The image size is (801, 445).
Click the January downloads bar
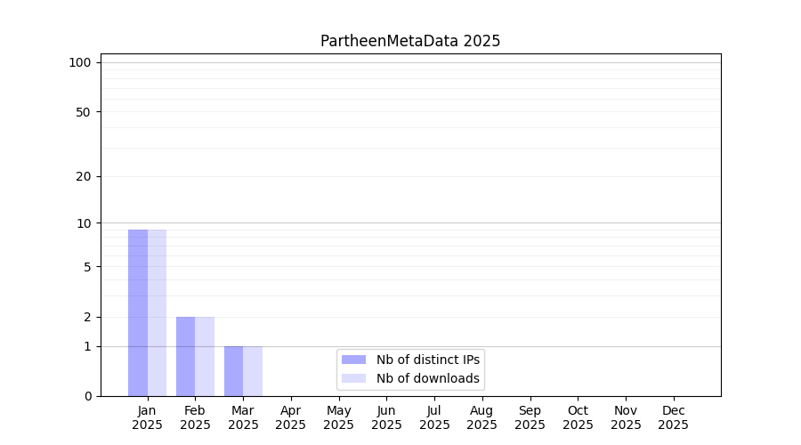(157, 312)
